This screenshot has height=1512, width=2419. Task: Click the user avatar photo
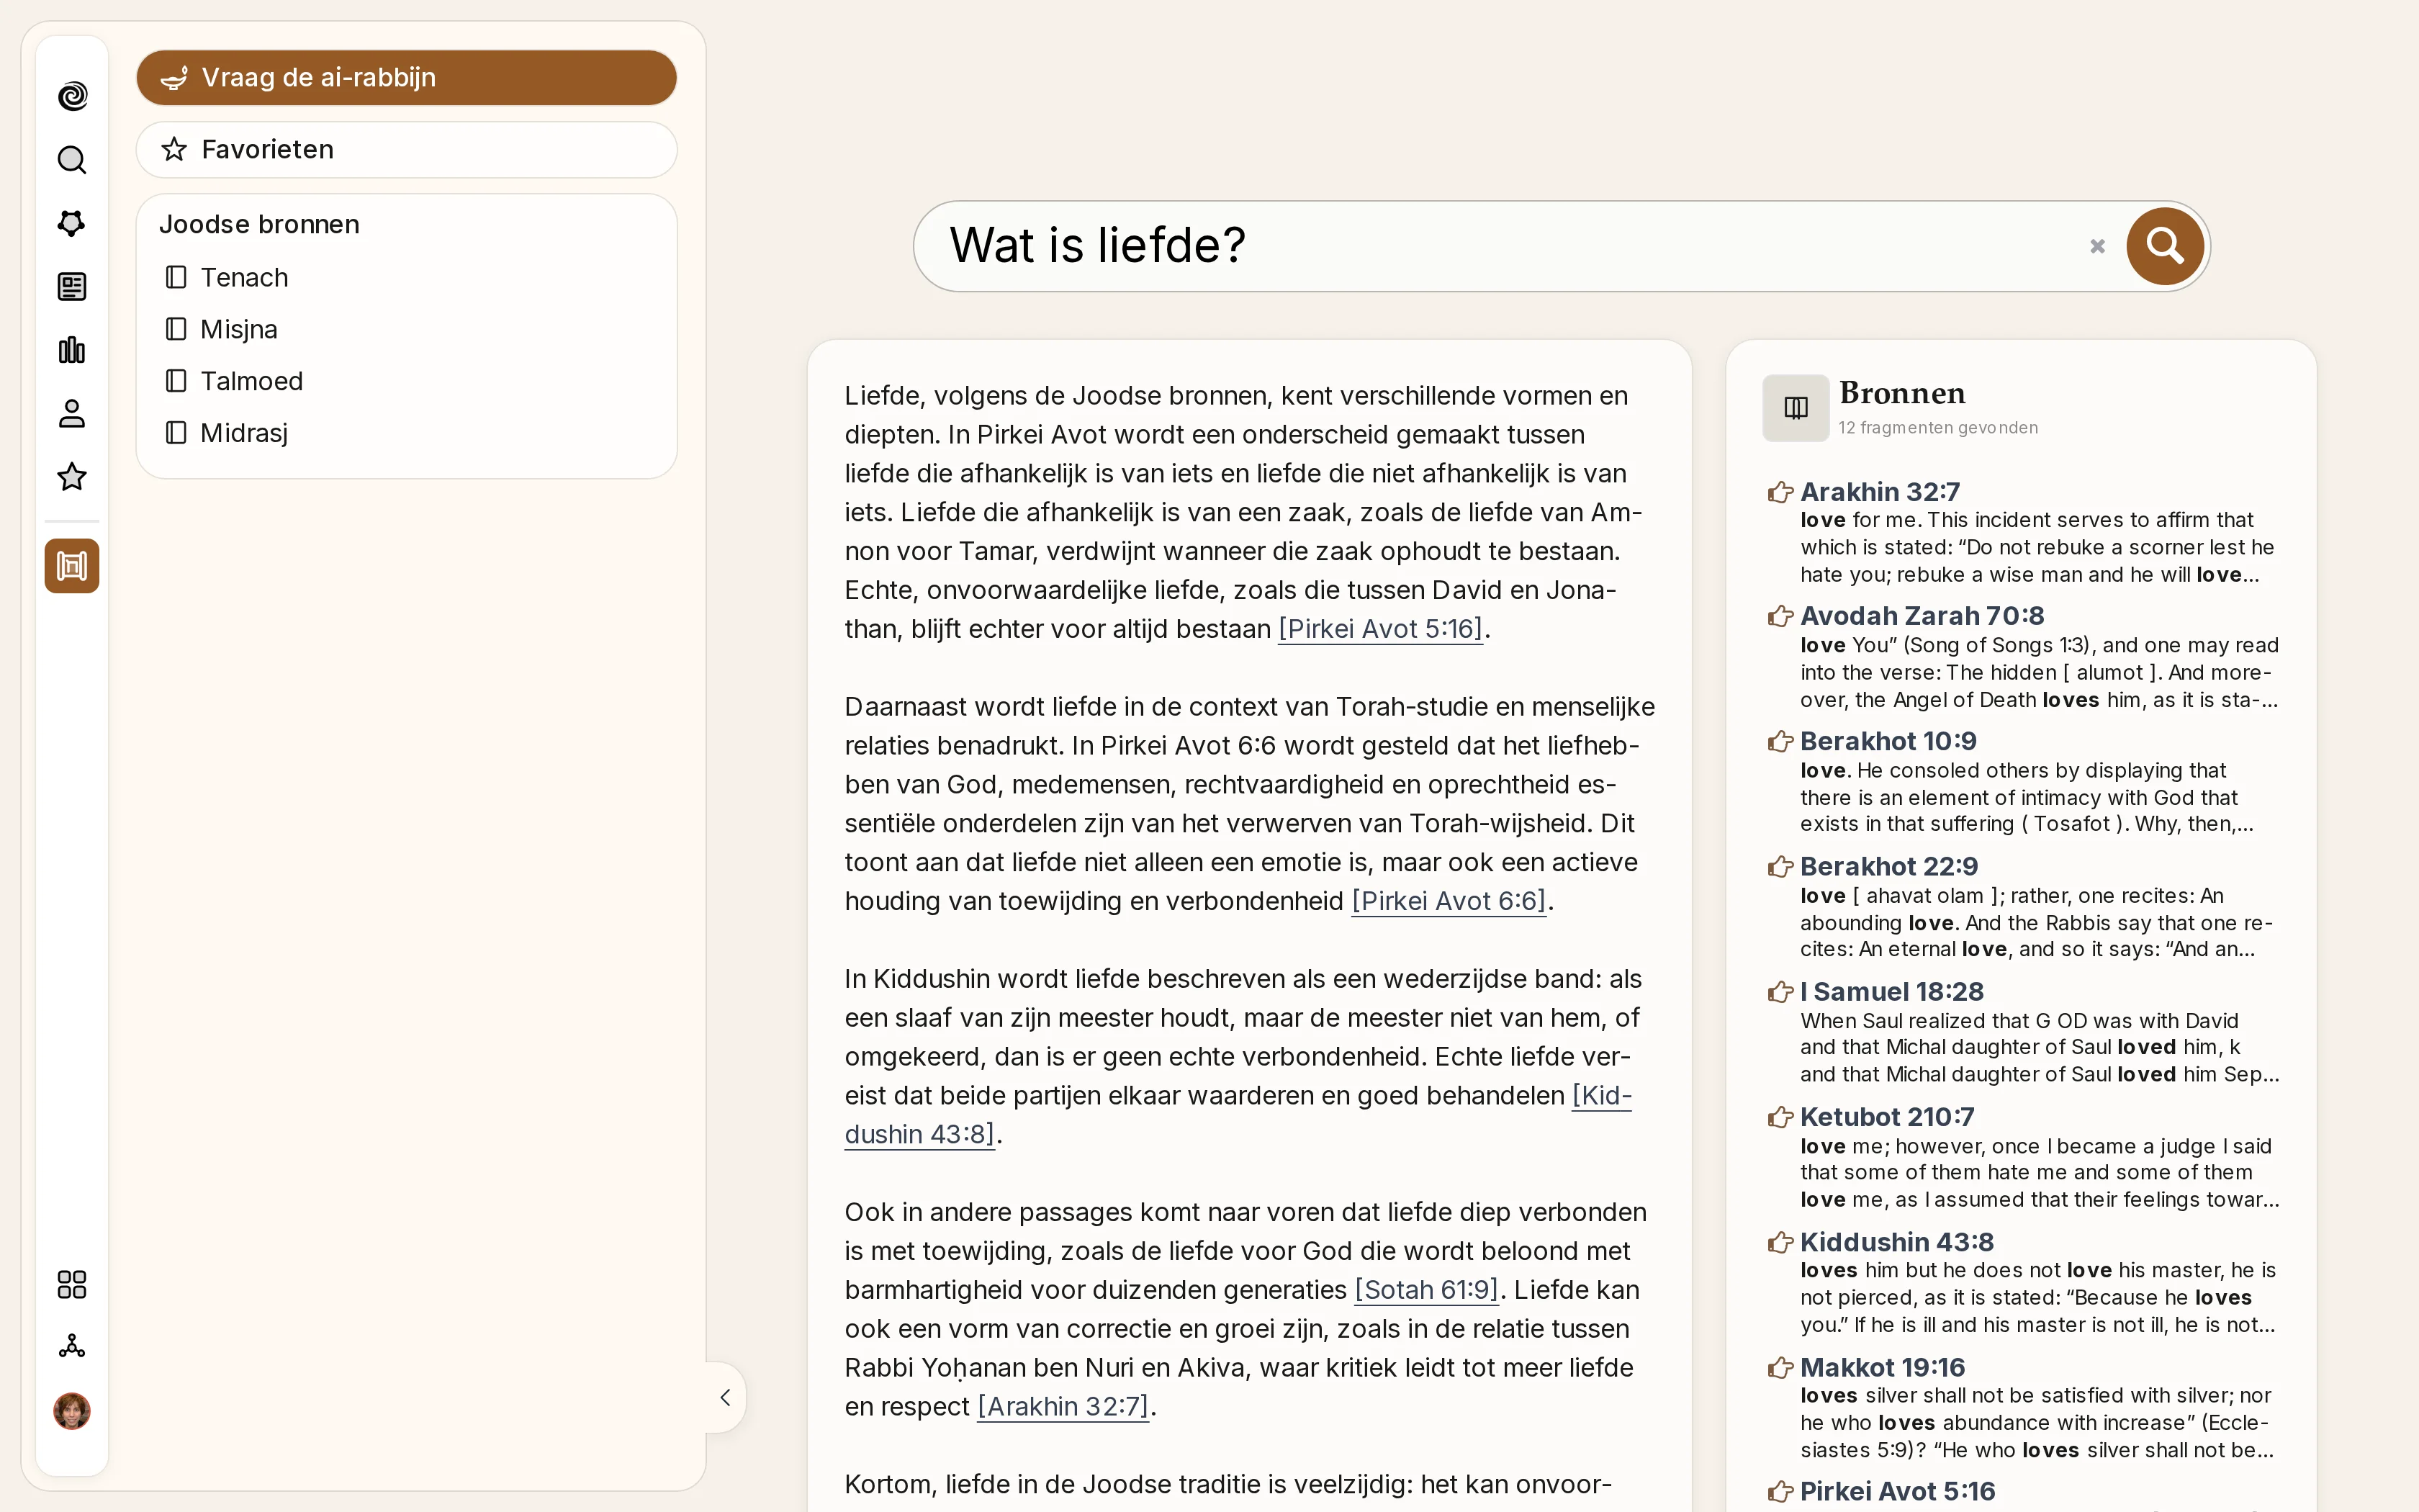72,1411
